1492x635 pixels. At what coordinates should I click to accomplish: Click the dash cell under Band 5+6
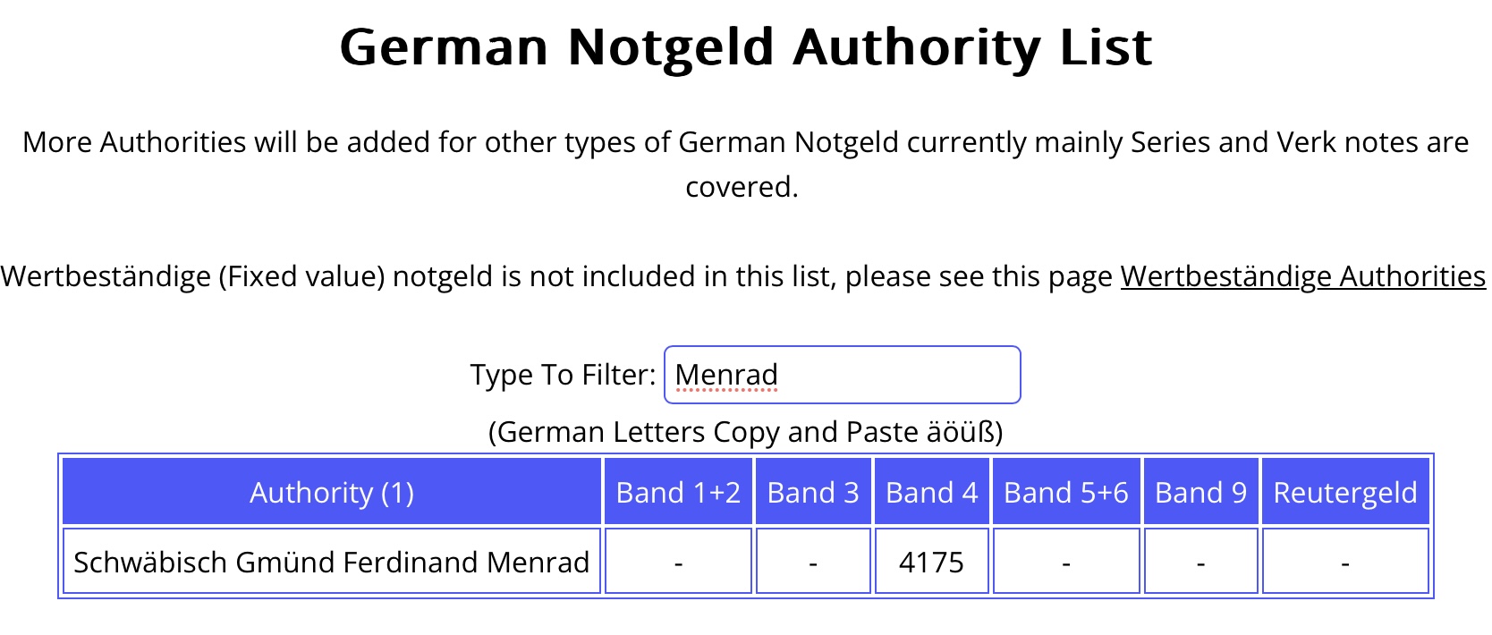point(1065,562)
